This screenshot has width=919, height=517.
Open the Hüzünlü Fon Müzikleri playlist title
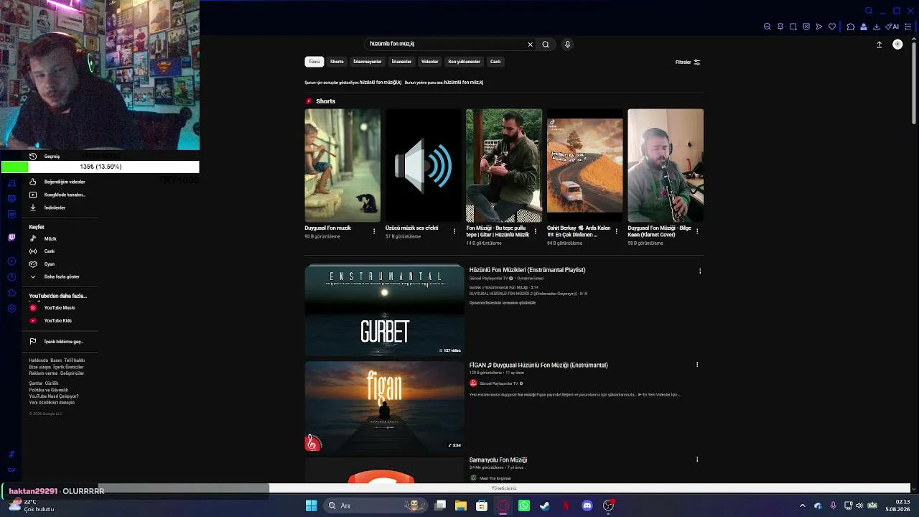(528, 270)
